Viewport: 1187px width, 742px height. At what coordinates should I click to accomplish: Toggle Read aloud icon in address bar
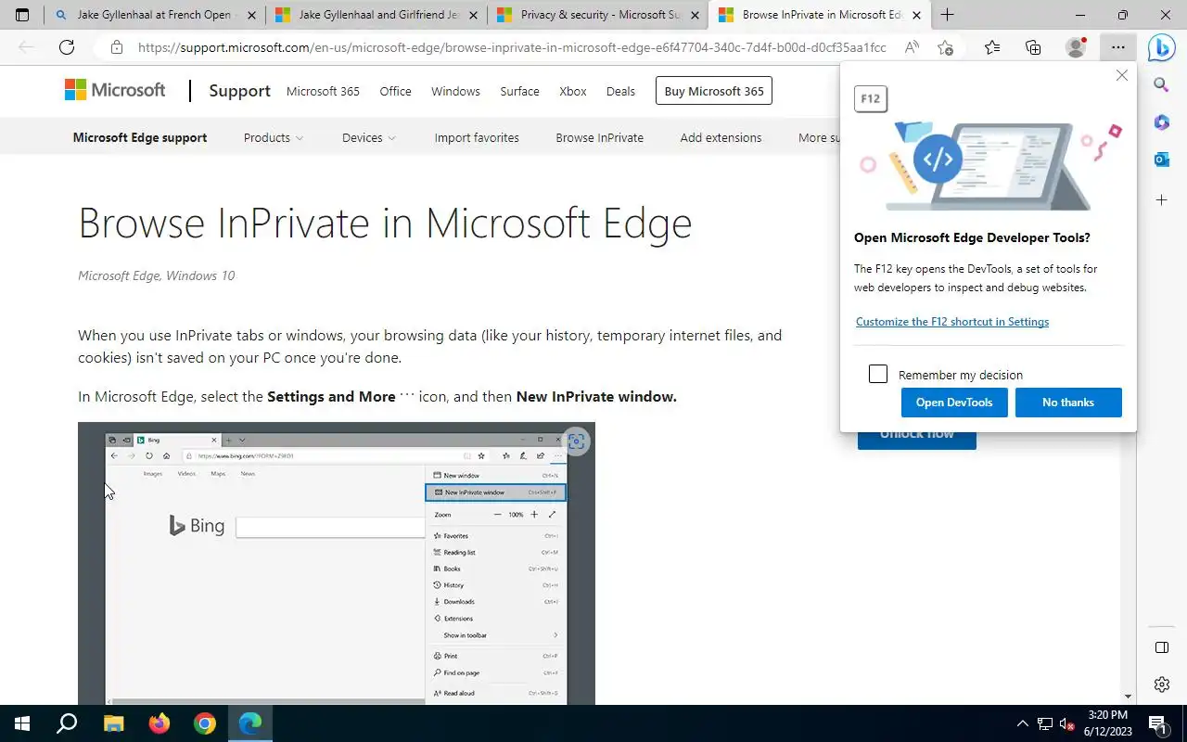[913, 47]
